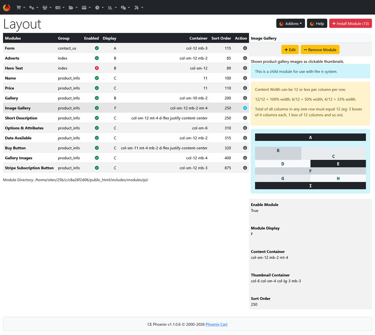375x335 pixels.
Task: Open the shopping cart menu
Action: click(21, 8)
